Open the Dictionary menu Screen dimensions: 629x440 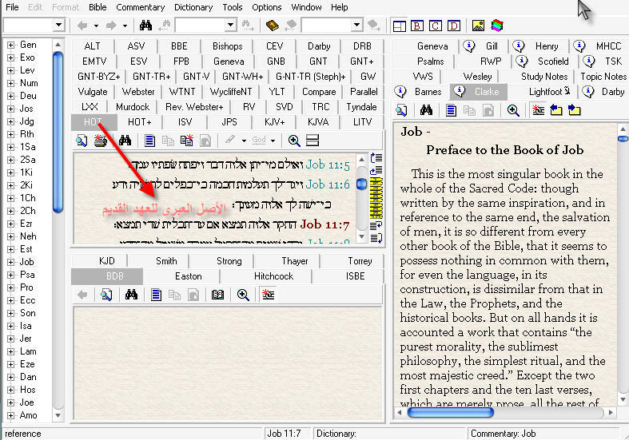pyautogui.click(x=193, y=7)
